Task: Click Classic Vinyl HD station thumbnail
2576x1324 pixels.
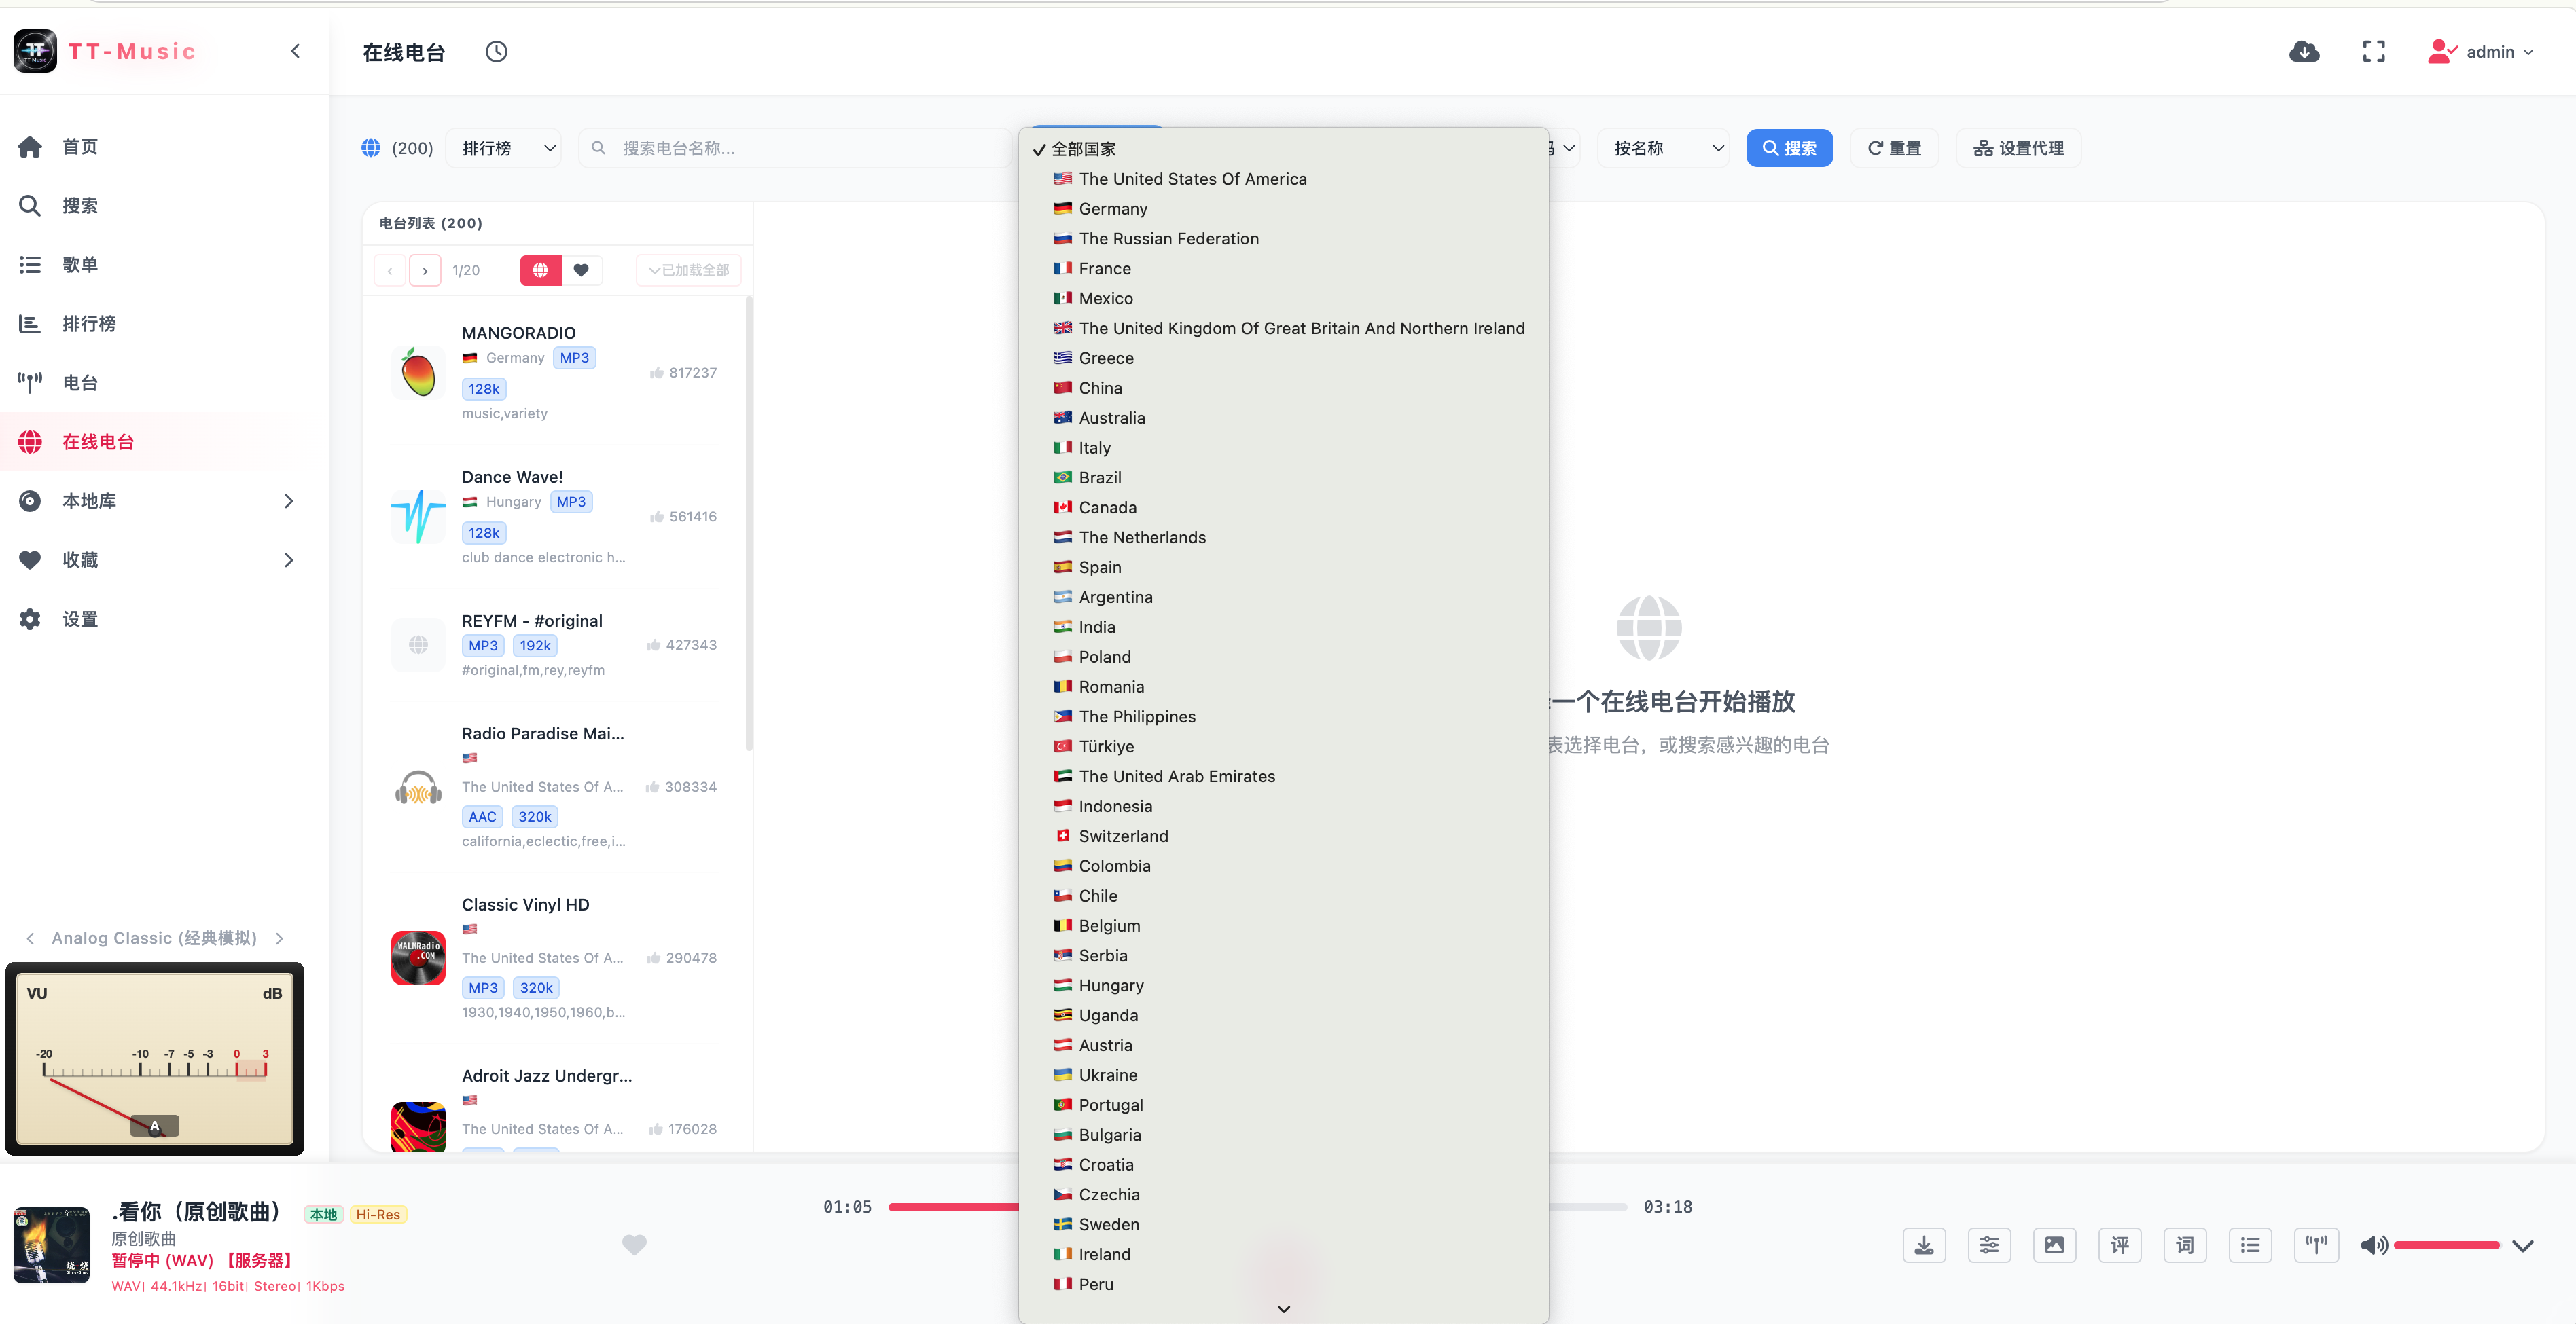Action: (x=418, y=957)
